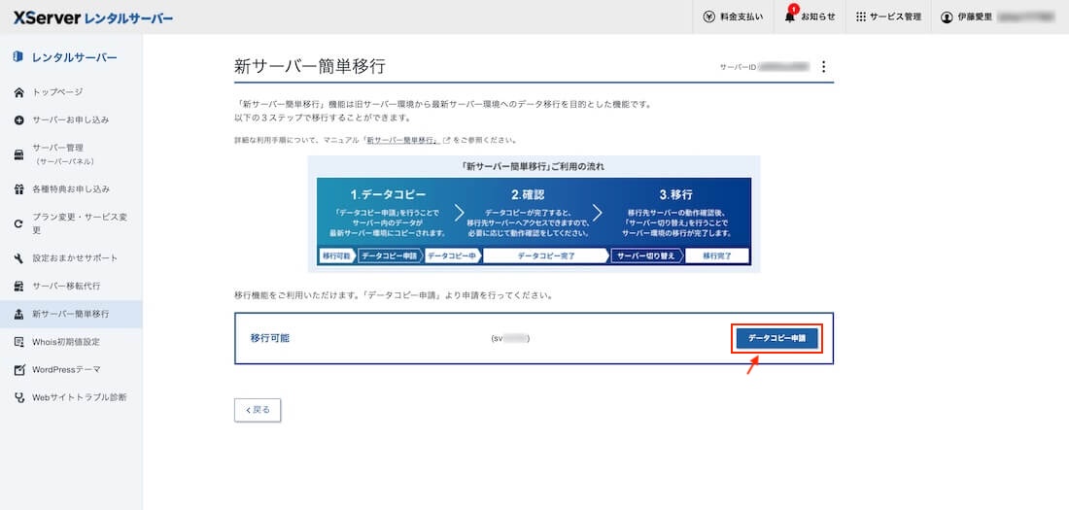This screenshot has height=510, width=1069.
Task: Open the three-dot menu beside サーバーID
Action: [823, 67]
